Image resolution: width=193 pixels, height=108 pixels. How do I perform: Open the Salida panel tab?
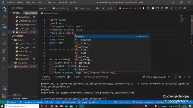(x=77, y=77)
